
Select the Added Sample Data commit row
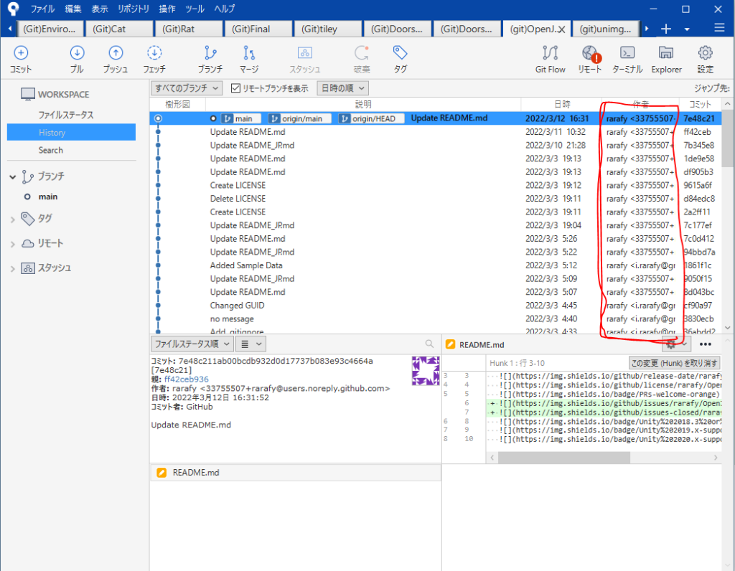246,265
